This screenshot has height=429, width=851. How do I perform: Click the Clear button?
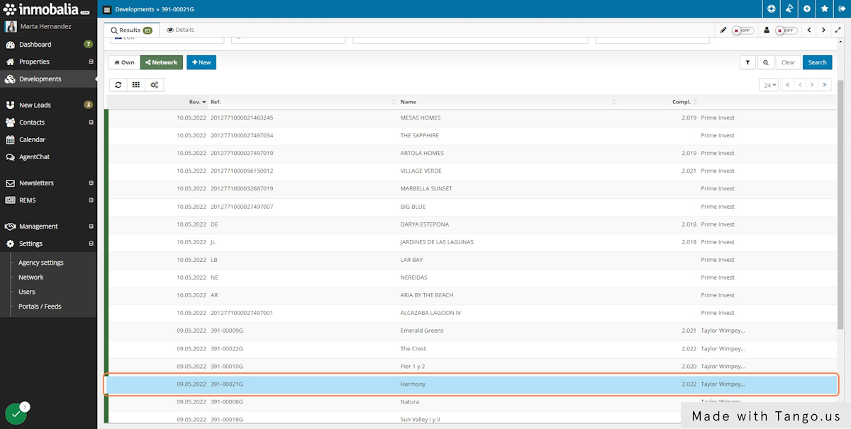click(x=788, y=62)
